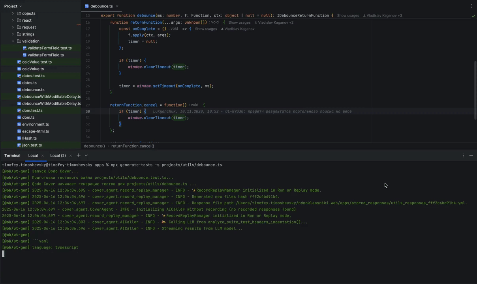Close the Local terminal tab
This screenshot has height=284, width=477.
[x=43, y=156]
